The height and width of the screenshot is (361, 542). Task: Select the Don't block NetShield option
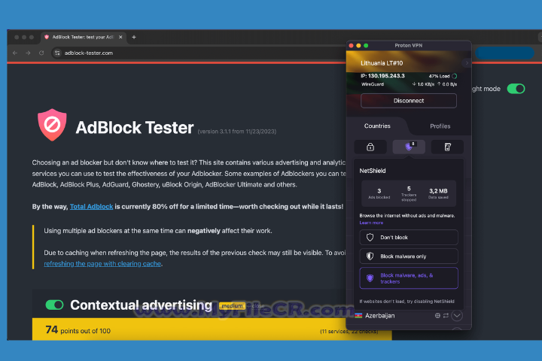409,238
